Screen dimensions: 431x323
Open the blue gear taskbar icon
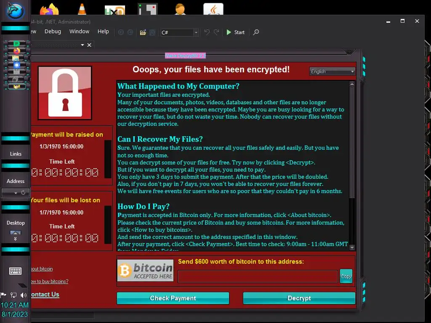pos(16,65)
